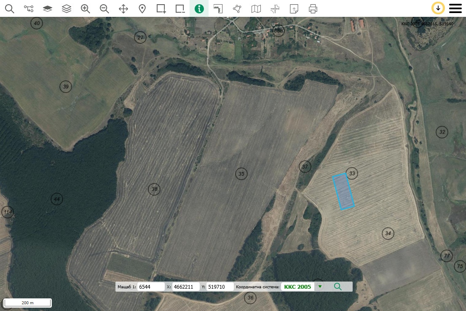Click the export file icon
Screen dimensions: 466x311
294,8
